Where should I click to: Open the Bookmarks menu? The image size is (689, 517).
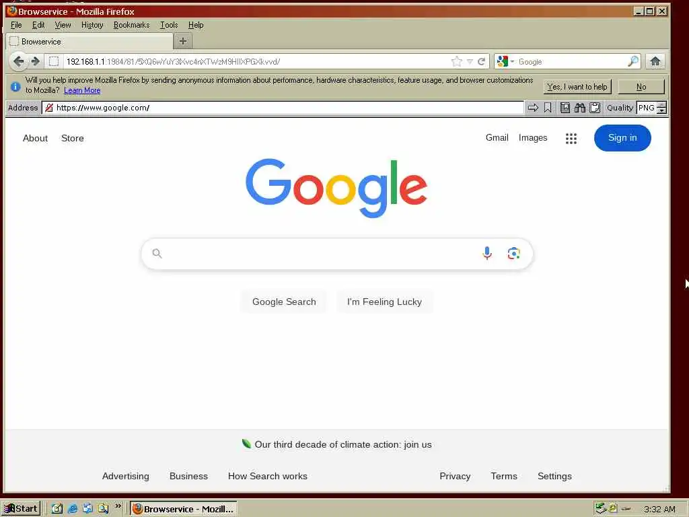pos(131,25)
